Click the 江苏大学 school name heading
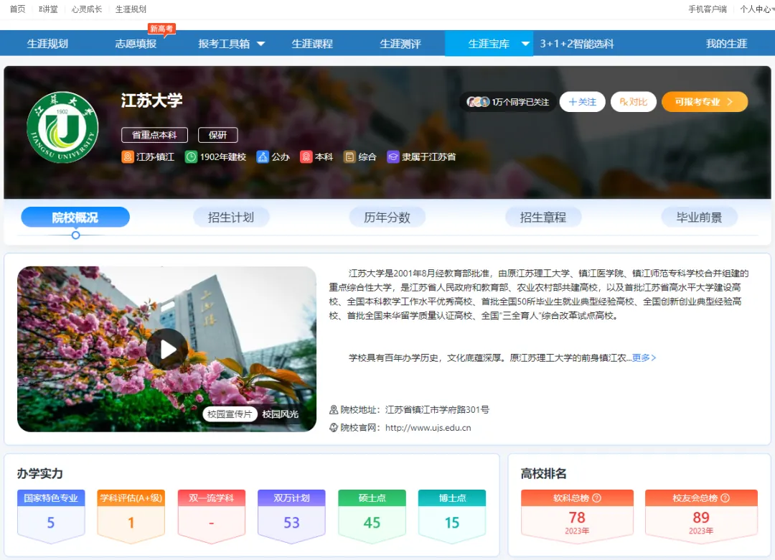The image size is (775, 560). coord(151,101)
